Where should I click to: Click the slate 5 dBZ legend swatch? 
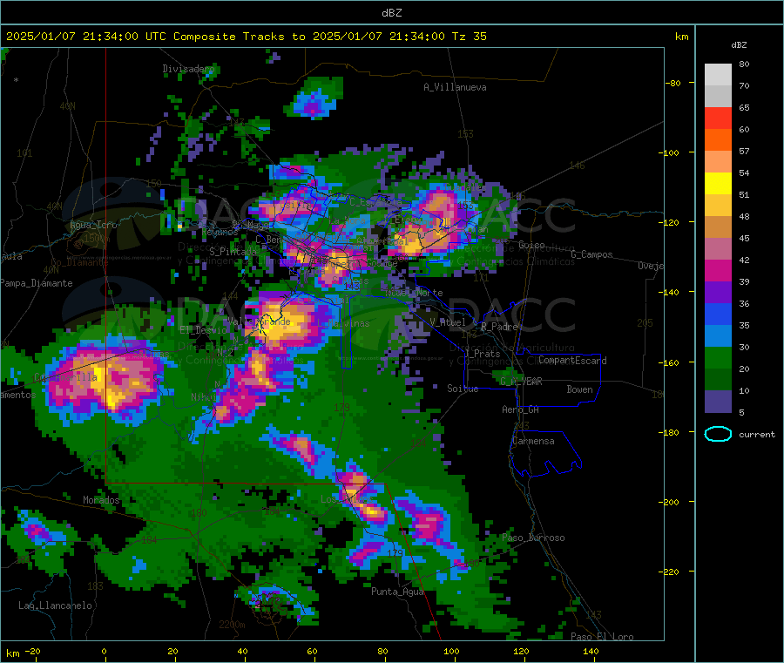click(718, 402)
